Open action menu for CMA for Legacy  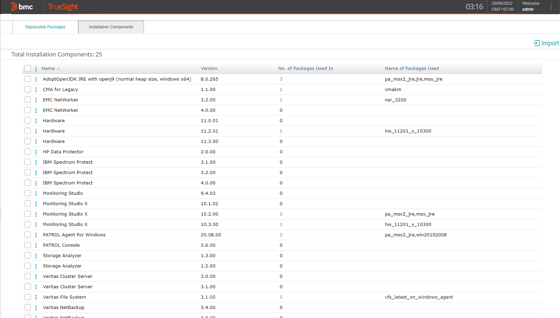click(36, 90)
